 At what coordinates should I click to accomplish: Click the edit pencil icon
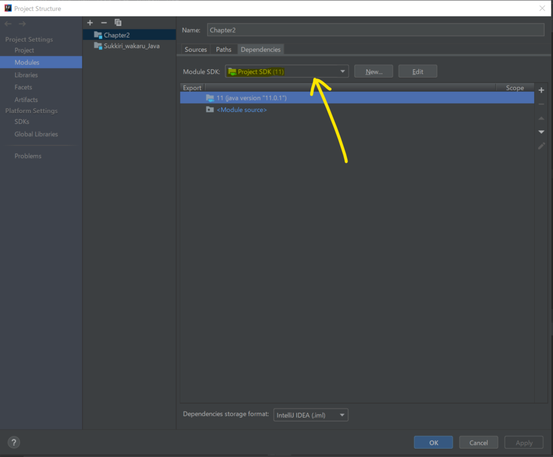pyautogui.click(x=541, y=146)
